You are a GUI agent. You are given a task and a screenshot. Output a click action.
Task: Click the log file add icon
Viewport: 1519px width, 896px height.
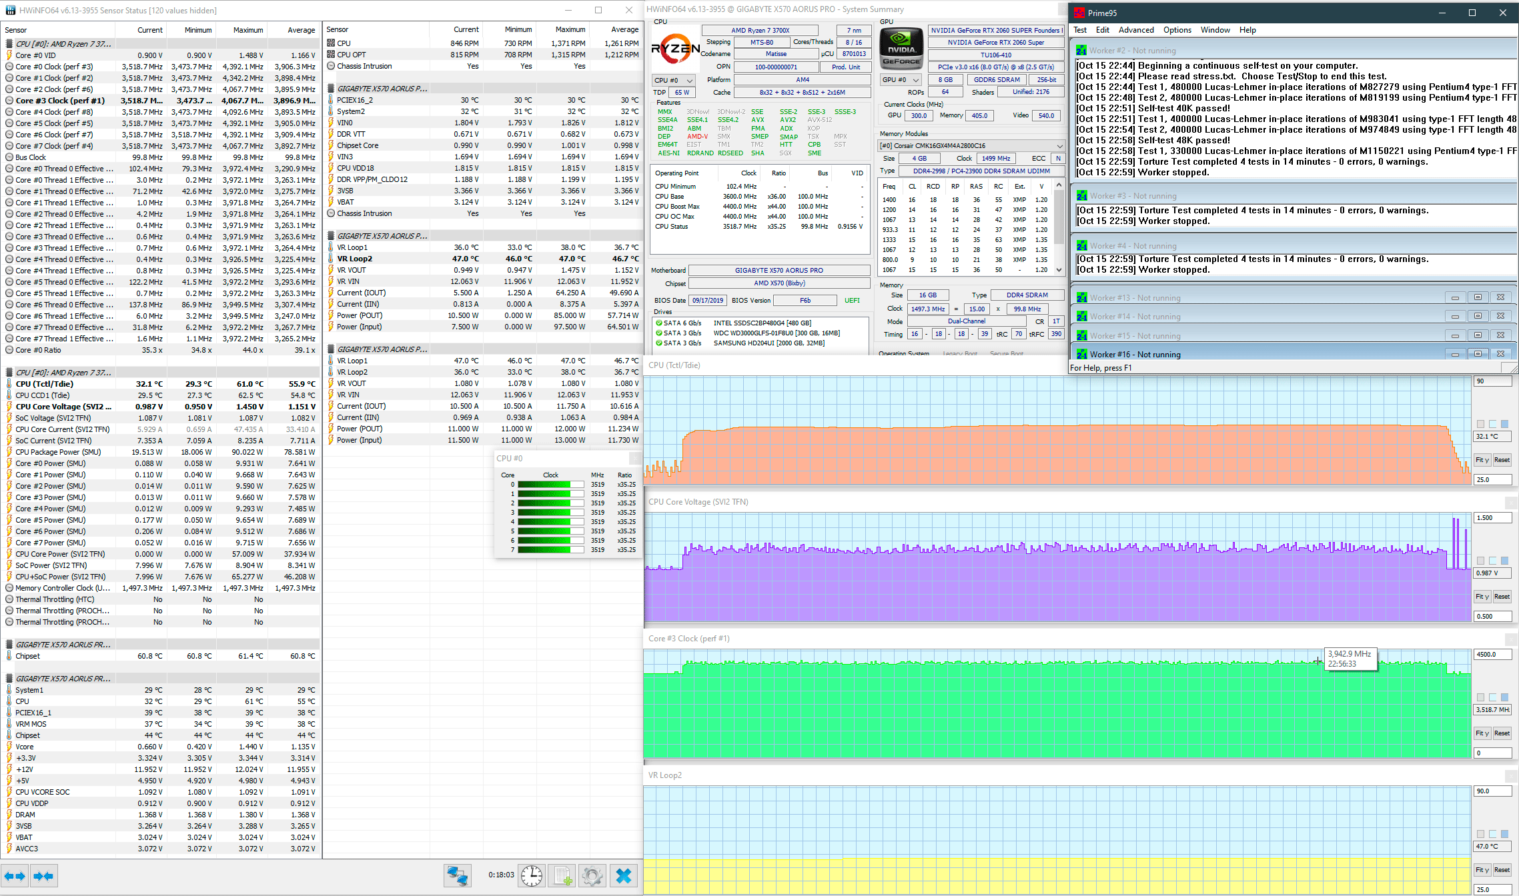(562, 875)
